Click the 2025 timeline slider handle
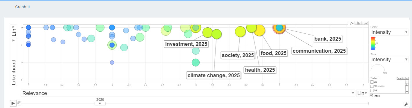412x108 pixels. tap(100, 103)
